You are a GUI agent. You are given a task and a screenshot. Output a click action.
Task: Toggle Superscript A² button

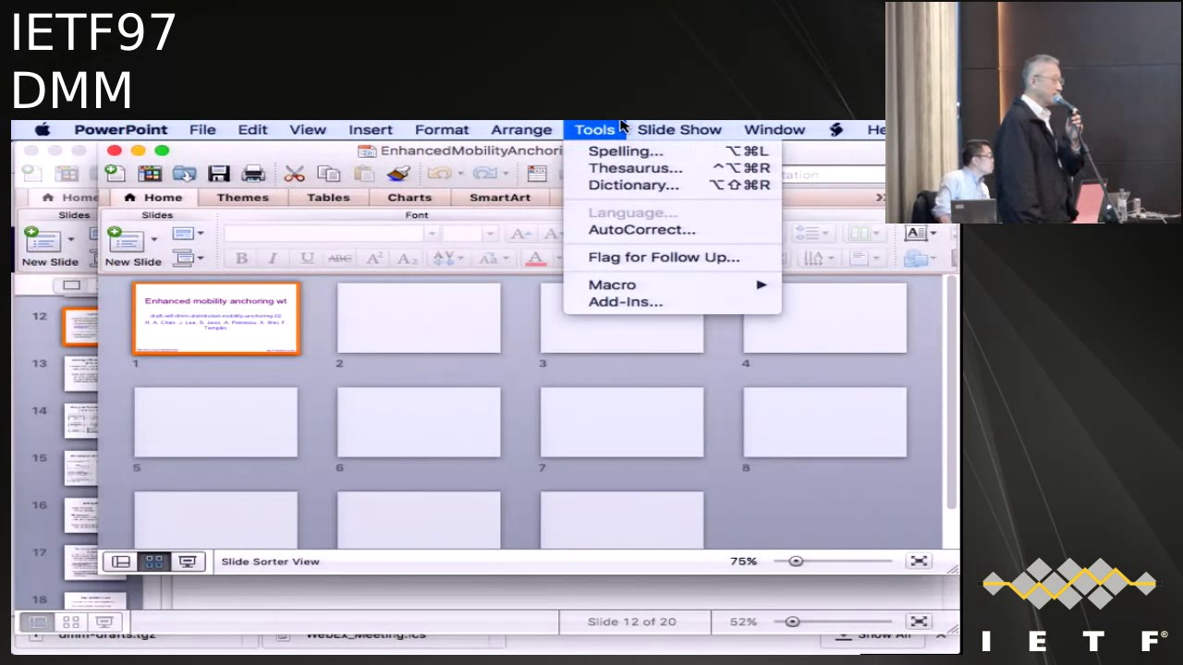[x=374, y=259]
